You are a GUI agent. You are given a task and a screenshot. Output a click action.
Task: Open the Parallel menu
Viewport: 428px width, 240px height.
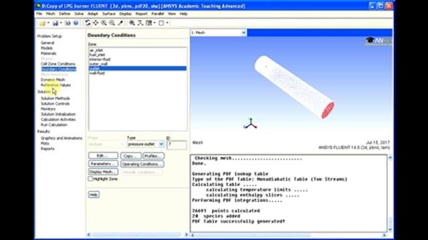click(x=158, y=13)
